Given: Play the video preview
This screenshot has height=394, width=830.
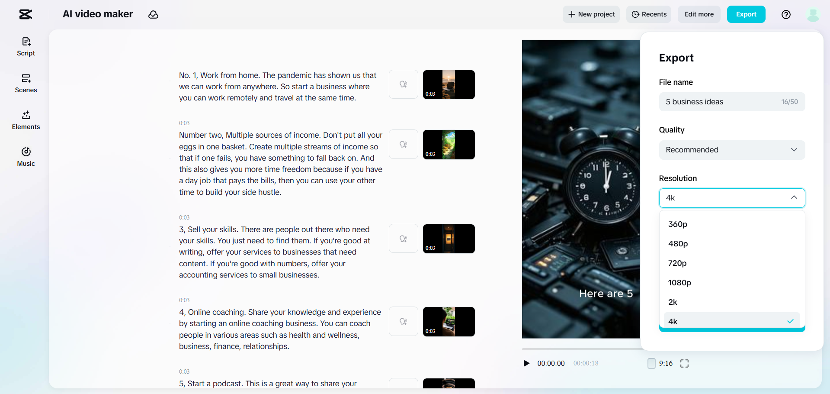Looking at the screenshot, I should [526, 363].
